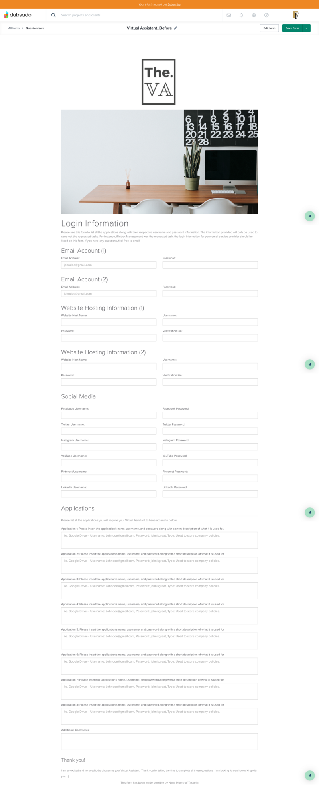Open the notifications bell icon
The height and width of the screenshot is (786, 319).
point(241,15)
